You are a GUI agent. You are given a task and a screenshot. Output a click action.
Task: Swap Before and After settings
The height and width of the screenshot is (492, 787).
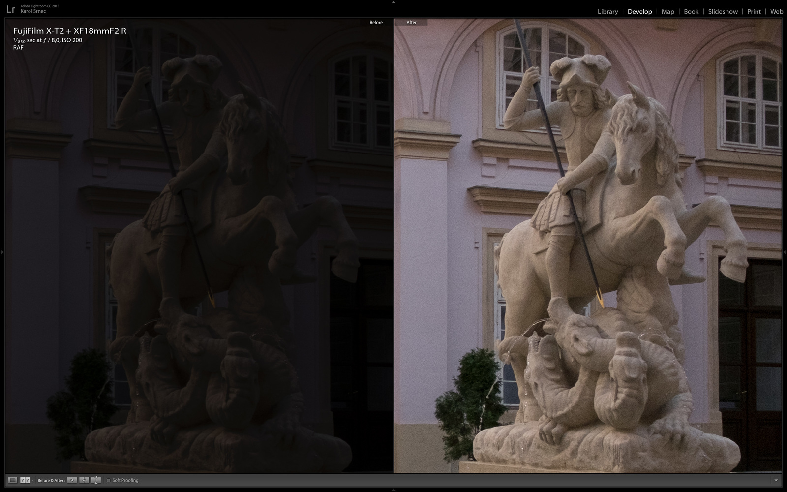96,480
